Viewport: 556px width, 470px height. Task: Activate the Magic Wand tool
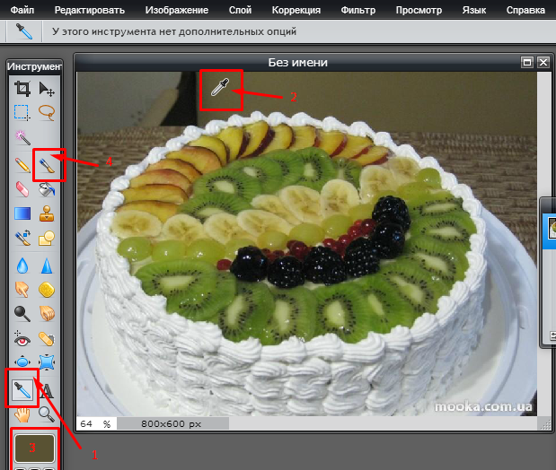22,139
